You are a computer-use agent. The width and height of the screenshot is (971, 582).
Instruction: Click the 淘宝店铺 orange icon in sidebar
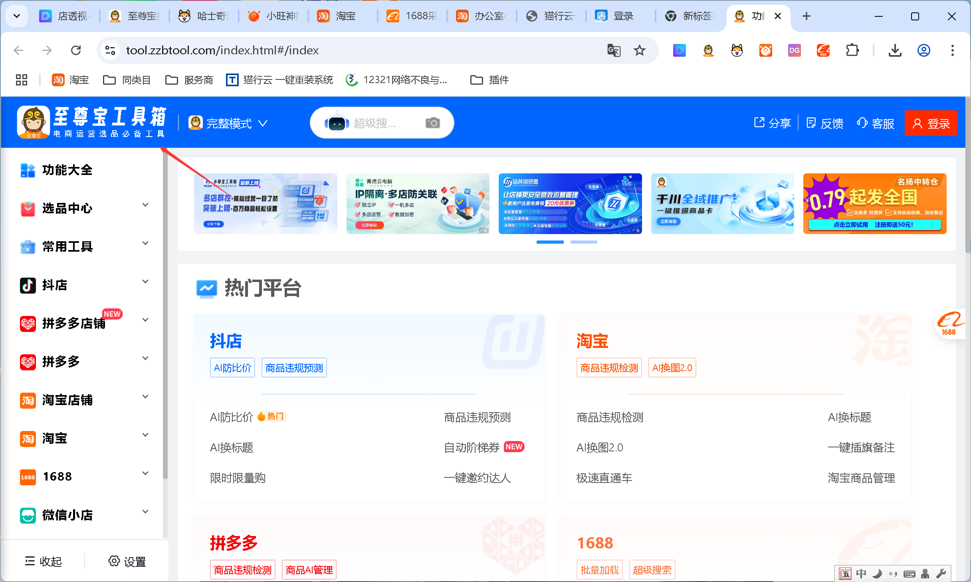click(x=28, y=400)
